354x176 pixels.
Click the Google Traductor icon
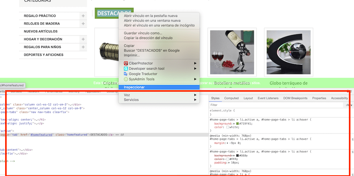(126, 74)
